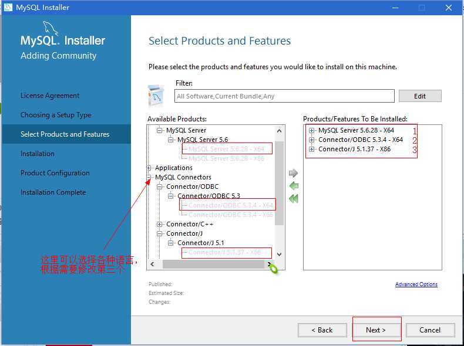The image size is (464, 346).
Task: Click the remove-all double green arrow
Action: 294,199
